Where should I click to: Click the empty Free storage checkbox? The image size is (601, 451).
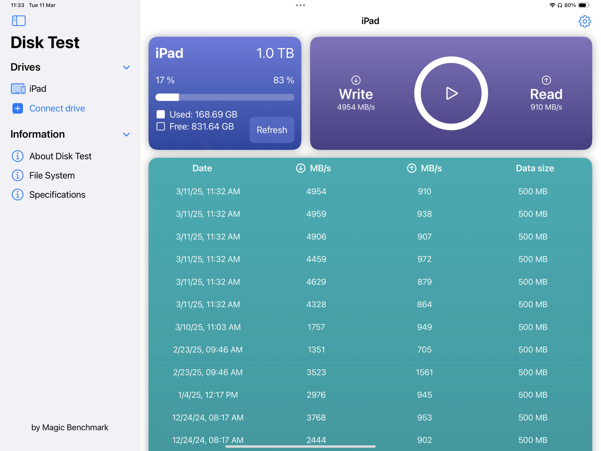(x=161, y=127)
